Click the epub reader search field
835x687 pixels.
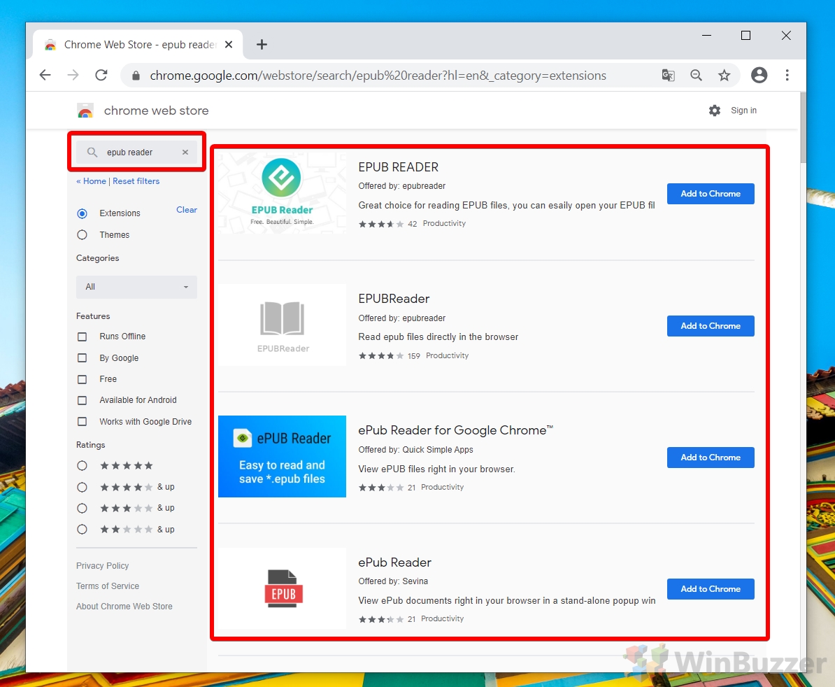pyautogui.click(x=136, y=153)
